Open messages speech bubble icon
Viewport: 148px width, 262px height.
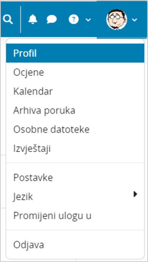tap(52, 19)
